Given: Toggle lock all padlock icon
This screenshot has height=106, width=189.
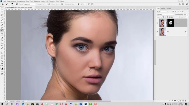Looking at the screenshot, I should (x=172, y=17).
